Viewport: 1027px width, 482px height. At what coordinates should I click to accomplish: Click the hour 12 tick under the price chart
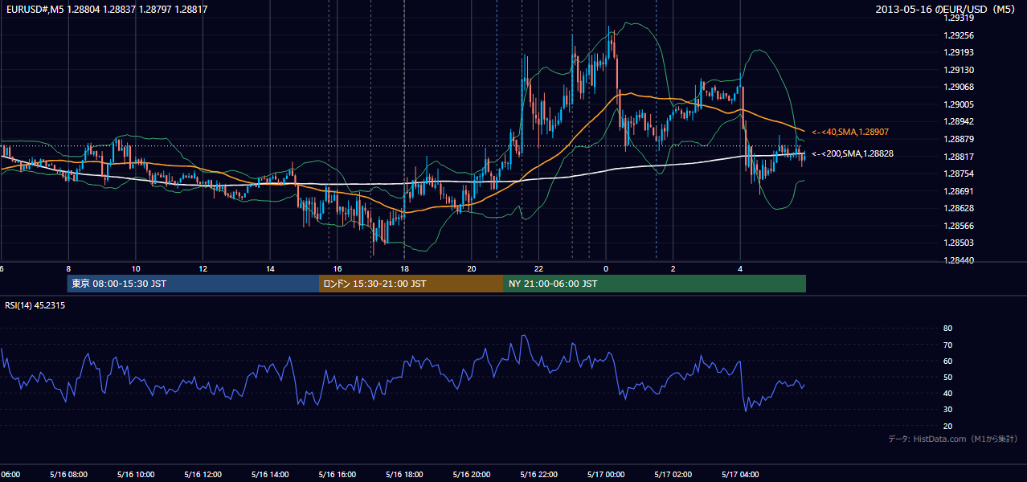(x=203, y=268)
